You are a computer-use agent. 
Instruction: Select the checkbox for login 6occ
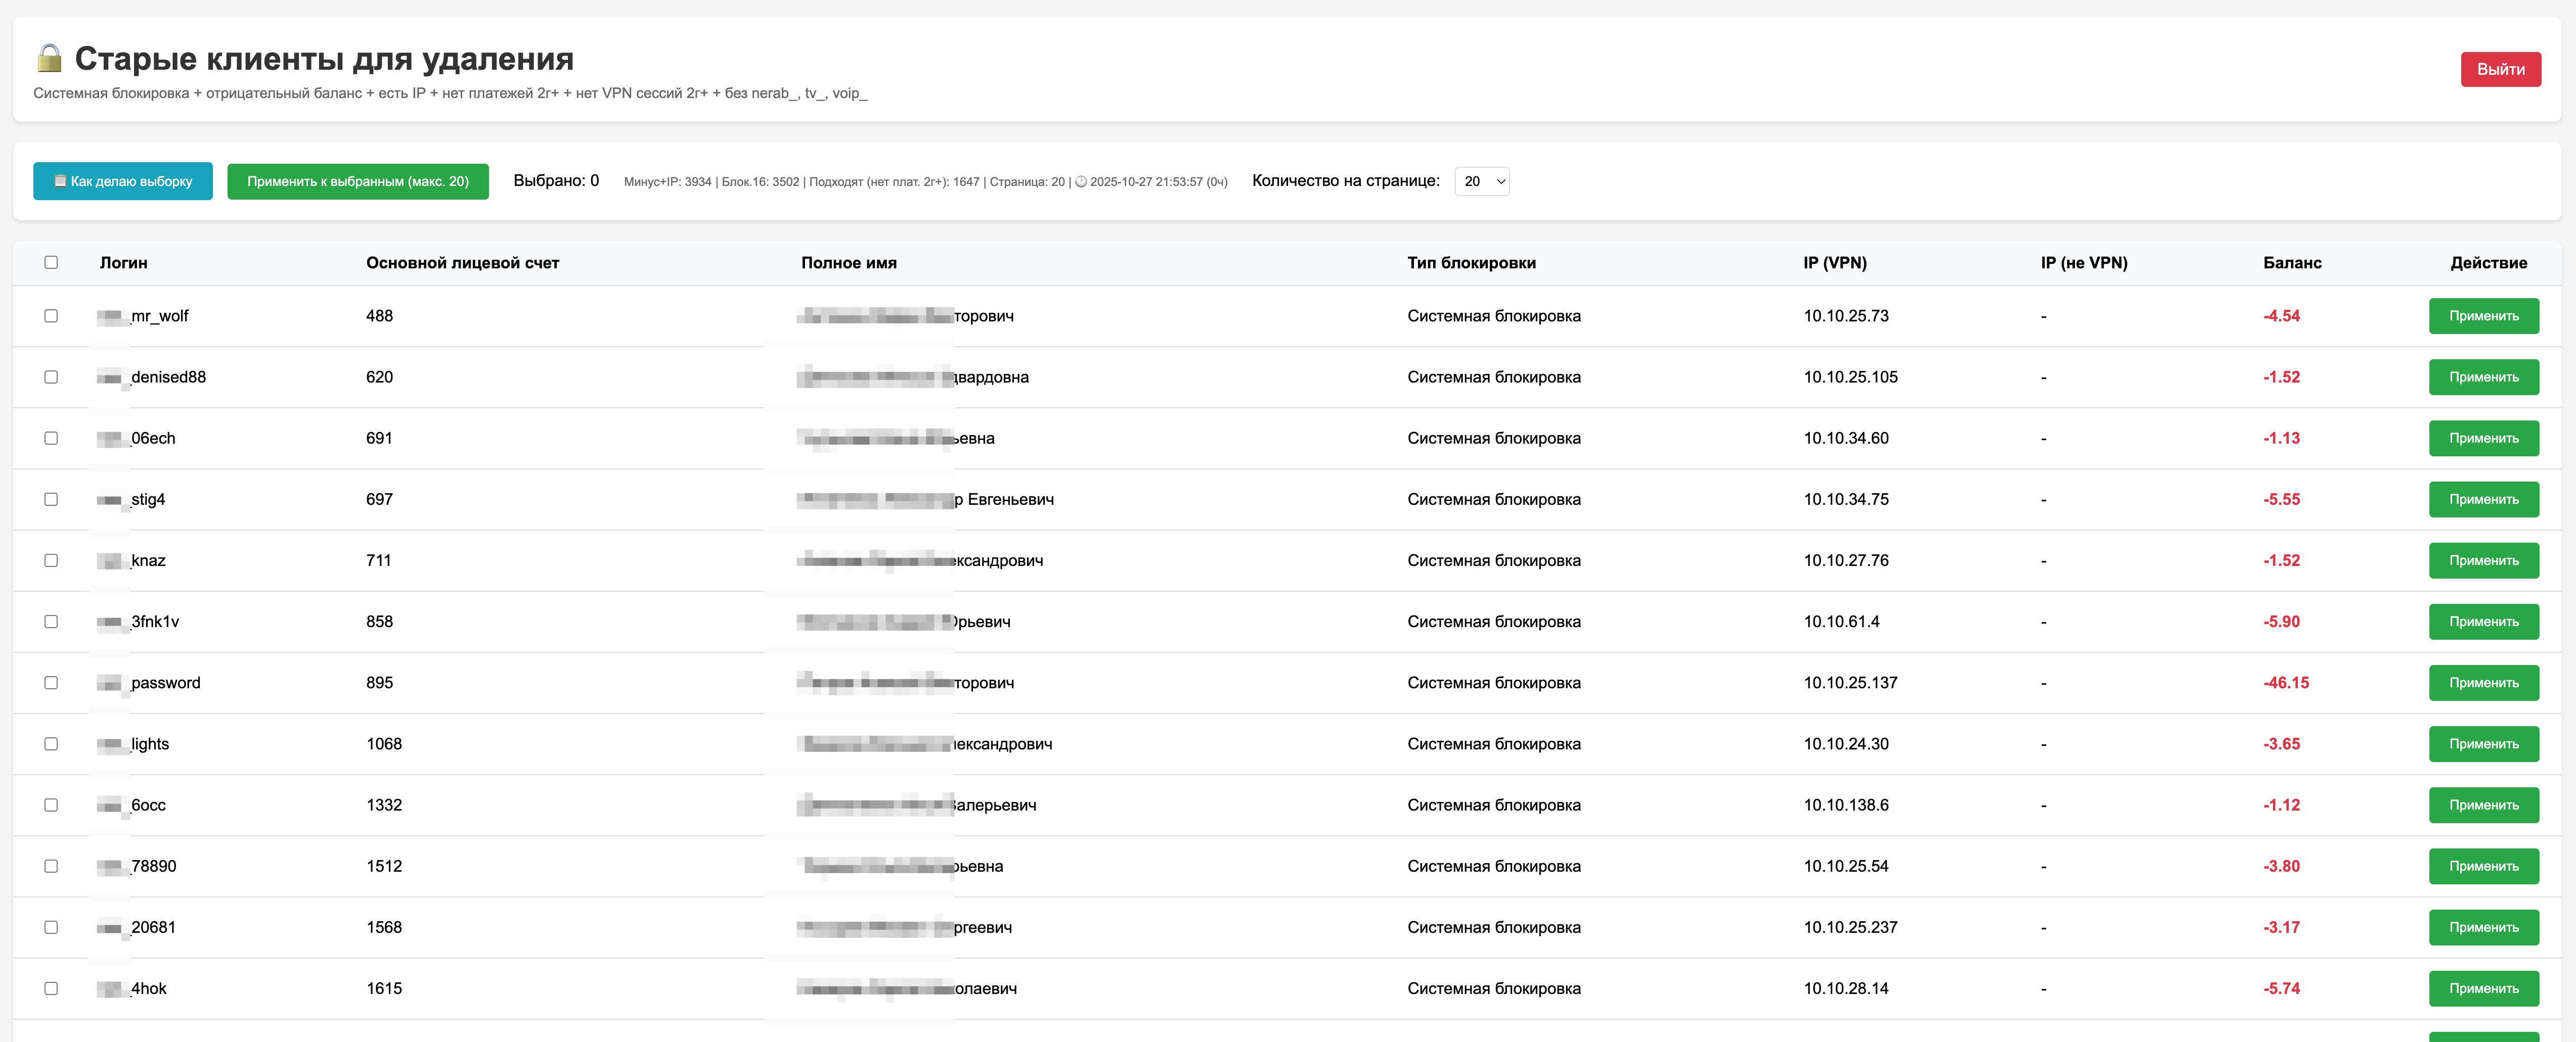[51, 805]
